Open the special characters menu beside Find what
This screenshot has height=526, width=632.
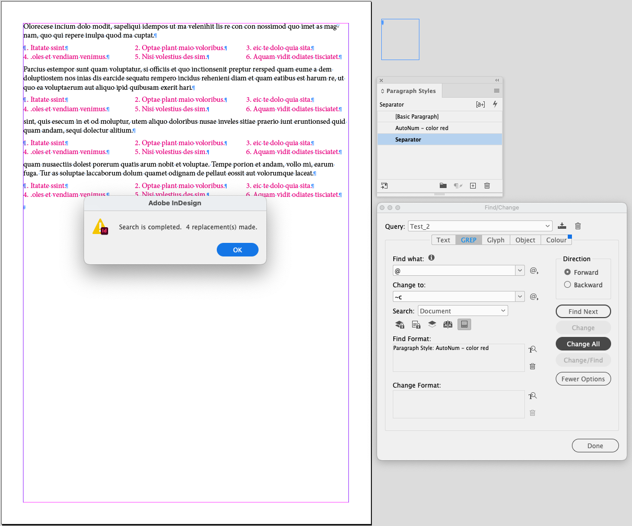[x=533, y=271]
